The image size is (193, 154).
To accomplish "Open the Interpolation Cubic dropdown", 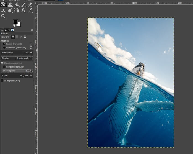I will [17, 53].
